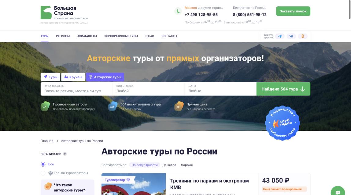Open the Даты picker field
Viewport: 351px width, 195px height.
coord(220,89)
